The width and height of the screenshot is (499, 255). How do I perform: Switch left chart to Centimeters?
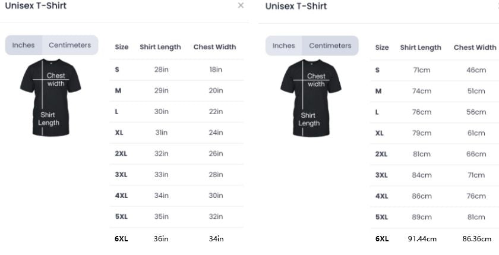point(70,45)
